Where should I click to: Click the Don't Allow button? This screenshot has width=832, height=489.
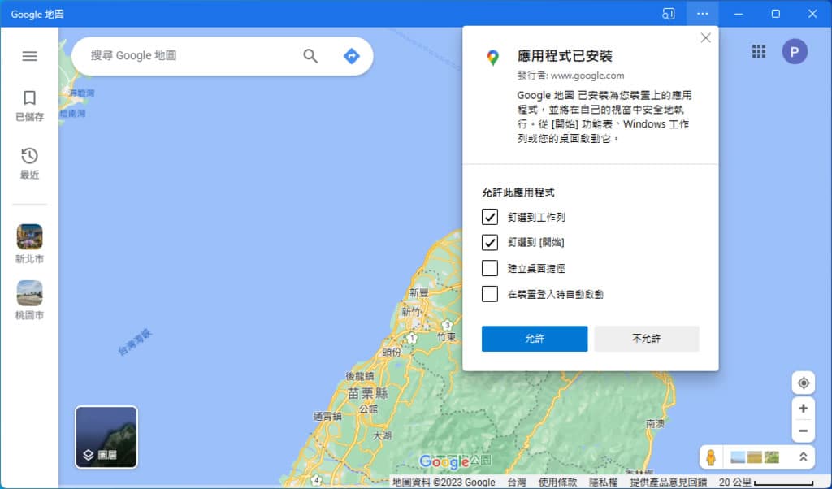(646, 339)
